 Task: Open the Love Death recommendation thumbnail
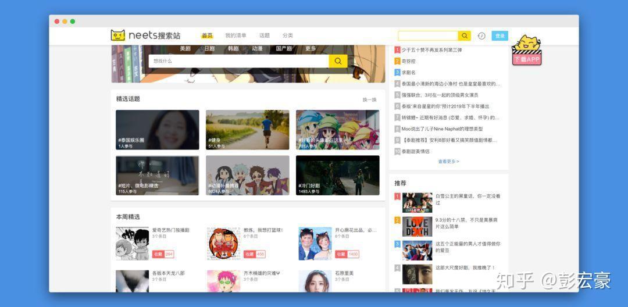(418, 227)
